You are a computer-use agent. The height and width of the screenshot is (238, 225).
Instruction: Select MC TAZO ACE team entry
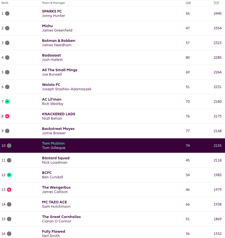coord(54,202)
